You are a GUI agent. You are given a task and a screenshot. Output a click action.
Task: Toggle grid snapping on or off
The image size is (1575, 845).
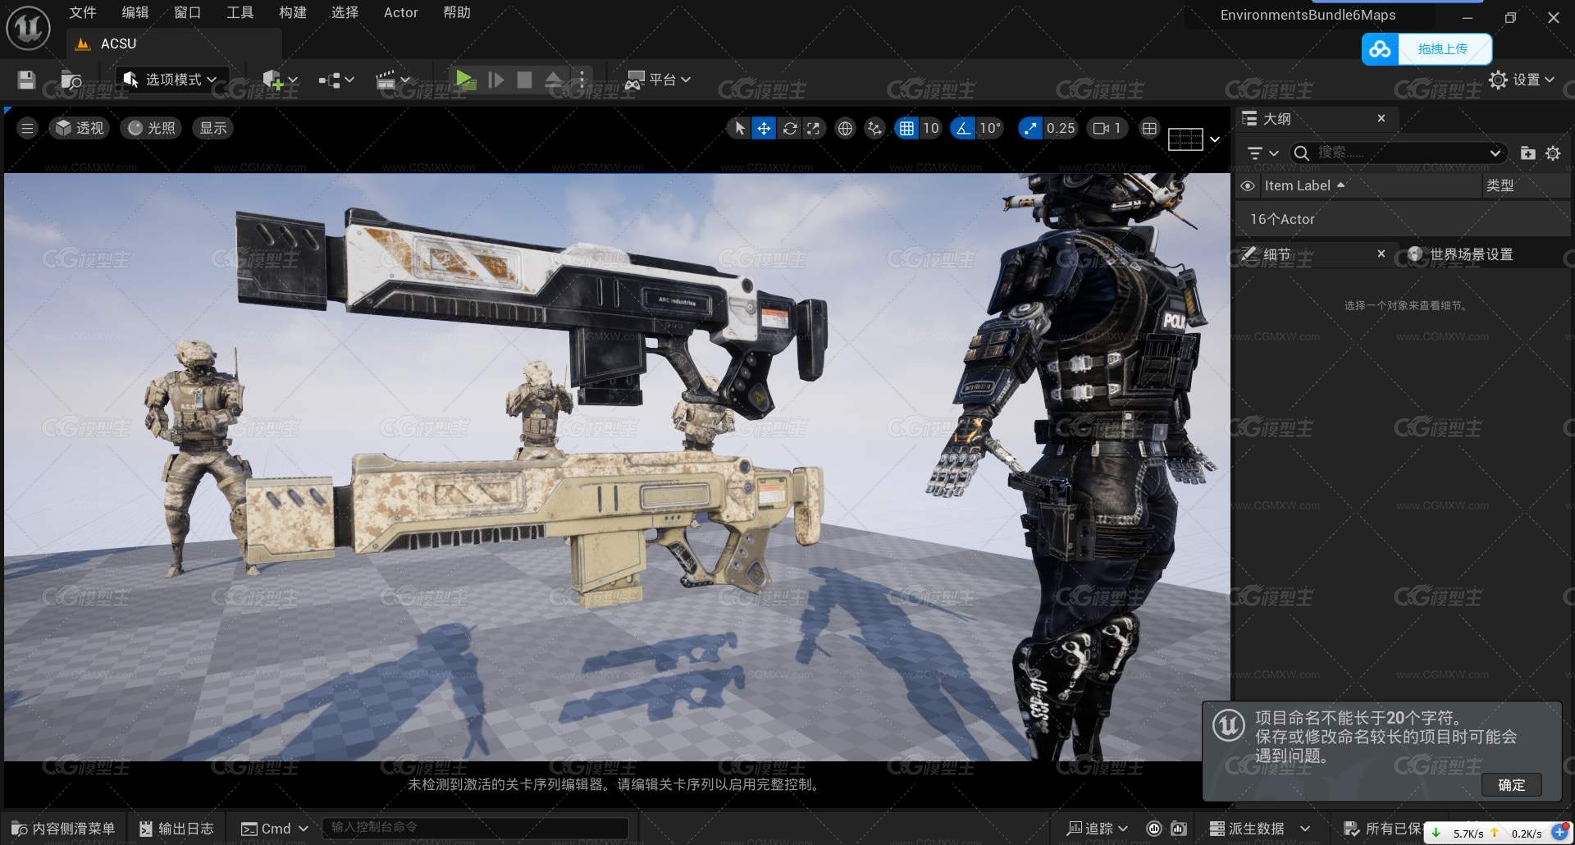point(906,128)
